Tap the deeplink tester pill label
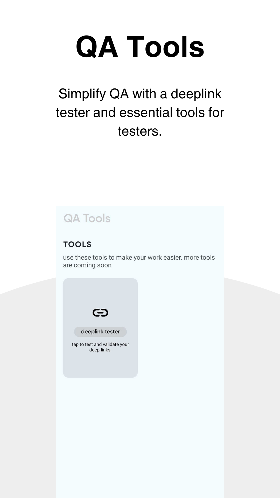 [100, 332]
